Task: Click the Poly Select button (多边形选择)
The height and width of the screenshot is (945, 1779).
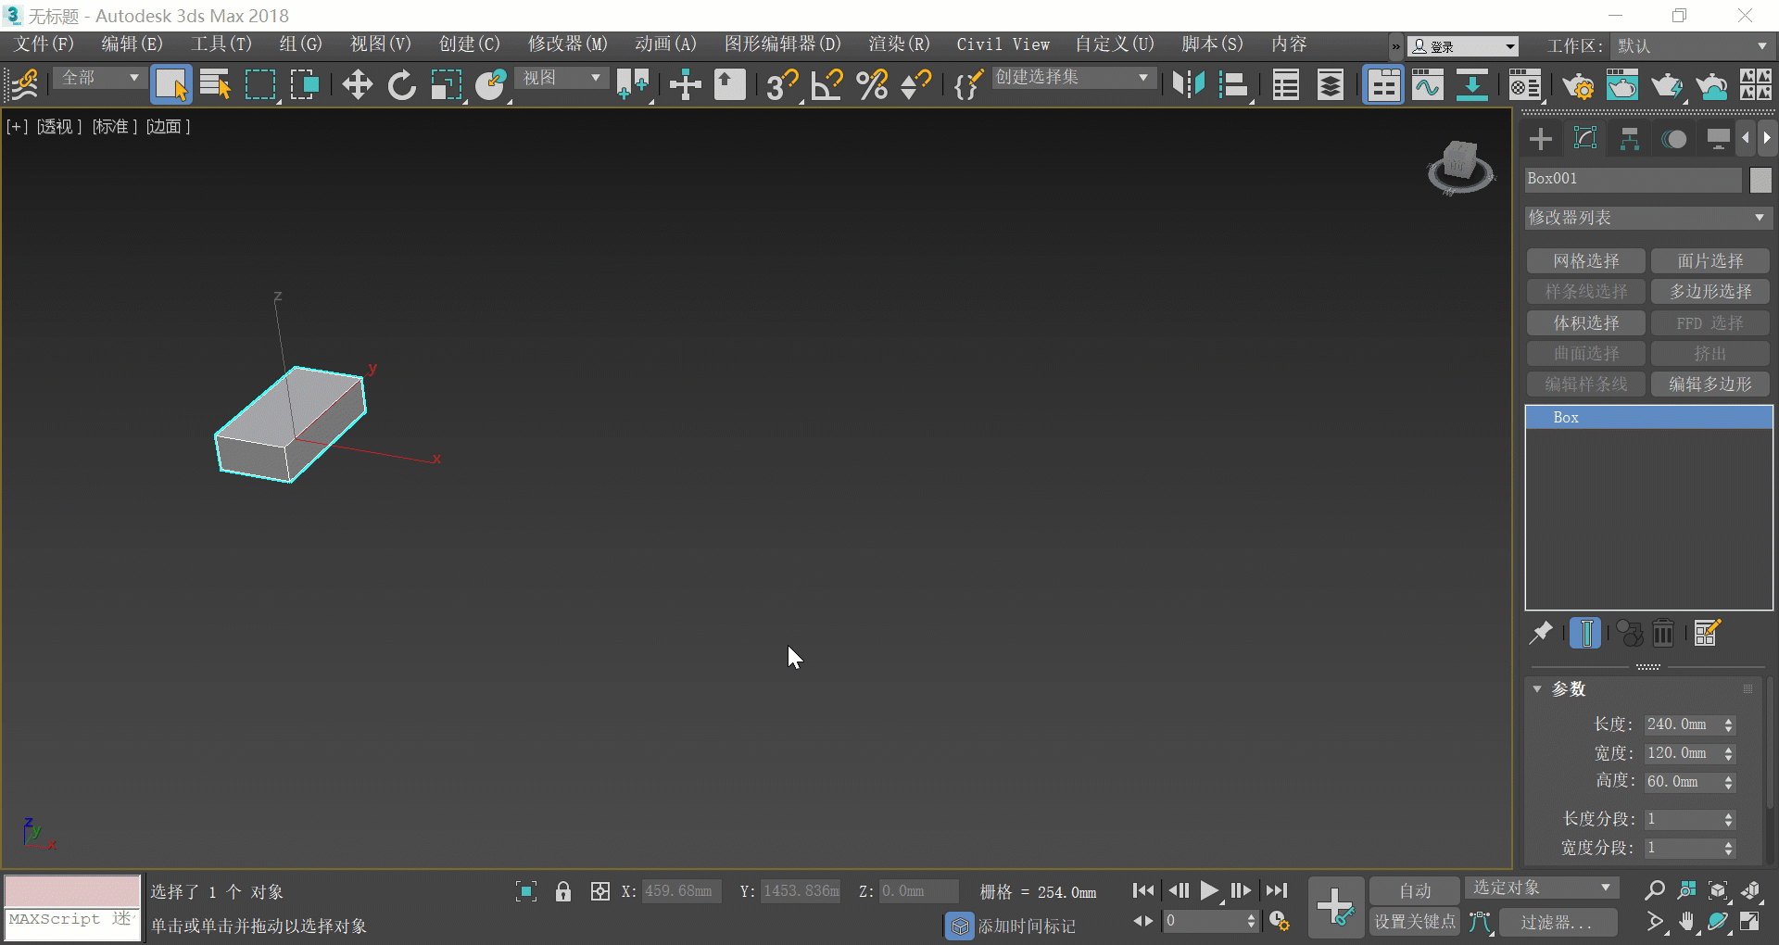Action: click(x=1710, y=292)
